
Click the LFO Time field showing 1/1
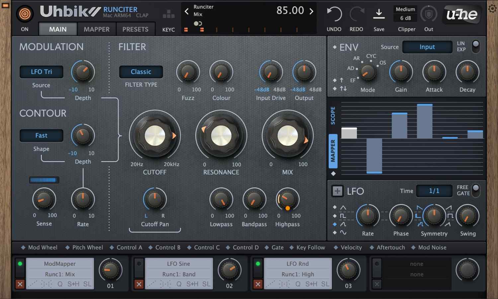point(434,191)
